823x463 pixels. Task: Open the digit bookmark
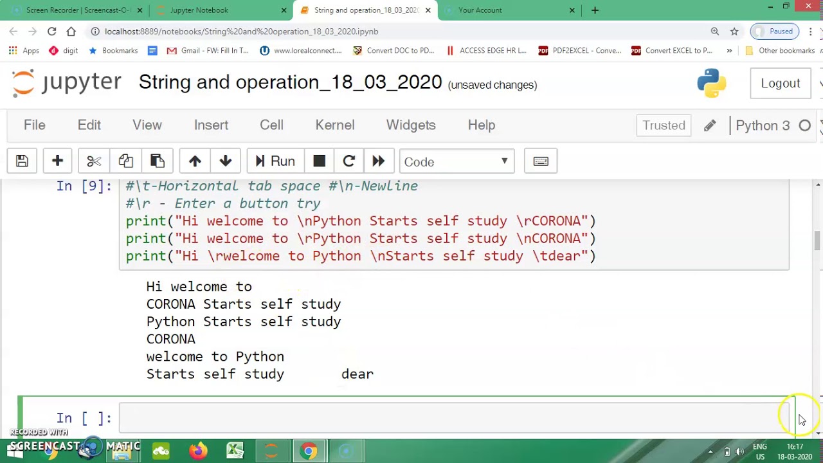[63, 50]
